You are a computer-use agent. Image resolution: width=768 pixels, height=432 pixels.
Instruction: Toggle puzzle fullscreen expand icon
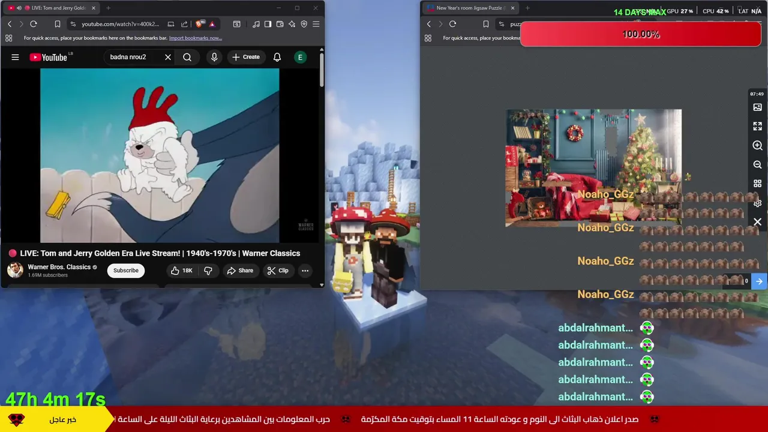tap(757, 127)
